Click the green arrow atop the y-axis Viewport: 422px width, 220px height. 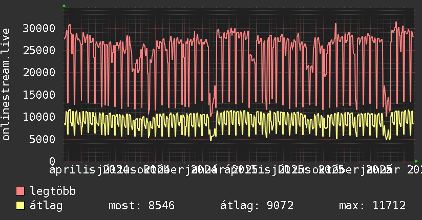[x=64, y=6]
